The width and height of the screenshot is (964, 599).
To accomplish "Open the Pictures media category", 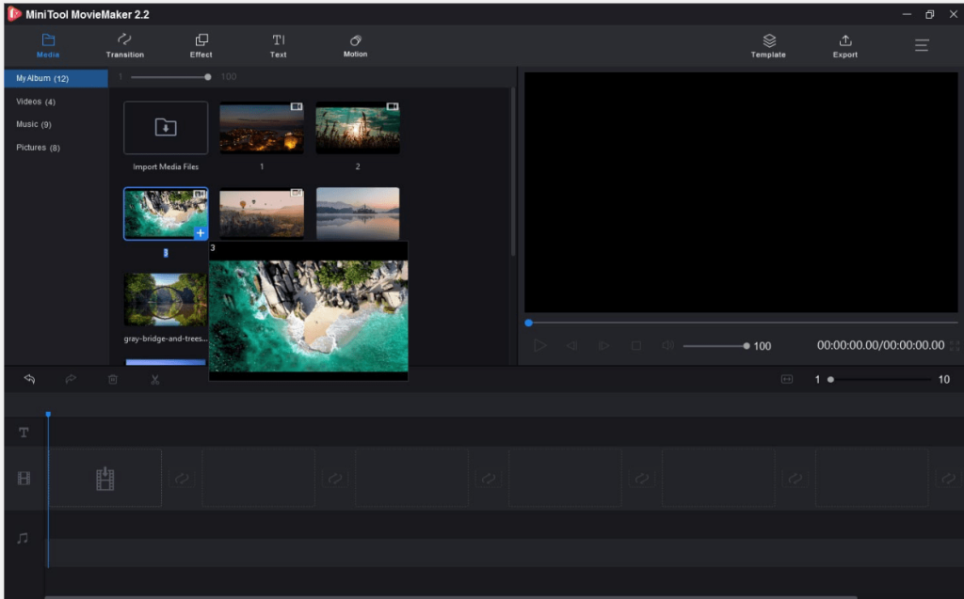I will [x=37, y=147].
